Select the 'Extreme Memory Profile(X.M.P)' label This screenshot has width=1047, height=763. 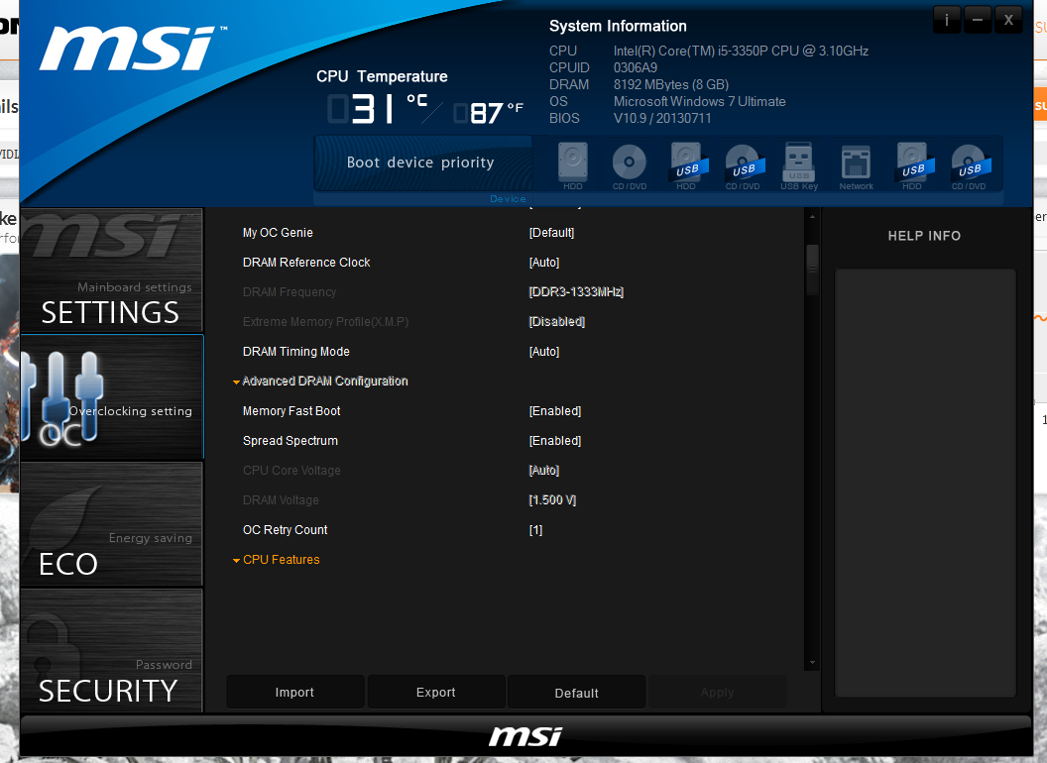pos(326,322)
